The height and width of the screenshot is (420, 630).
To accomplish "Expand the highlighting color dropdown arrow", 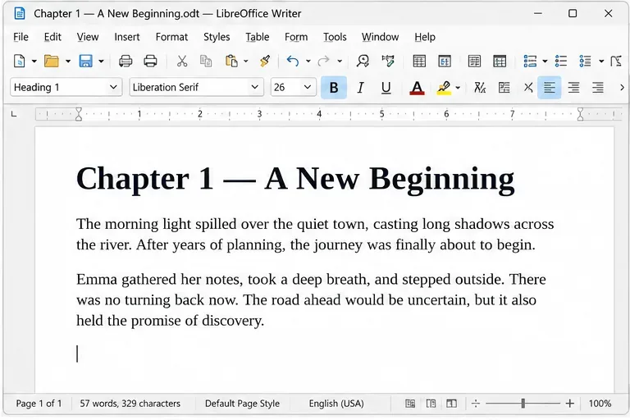I will (458, 87).
